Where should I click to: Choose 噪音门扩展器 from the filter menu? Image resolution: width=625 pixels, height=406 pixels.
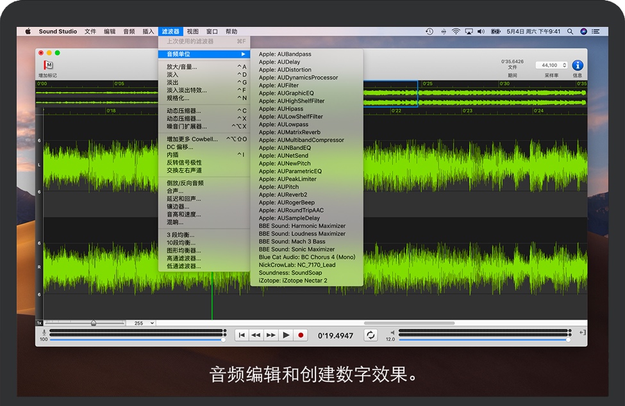pyautogui.click(x=187, y=126)
